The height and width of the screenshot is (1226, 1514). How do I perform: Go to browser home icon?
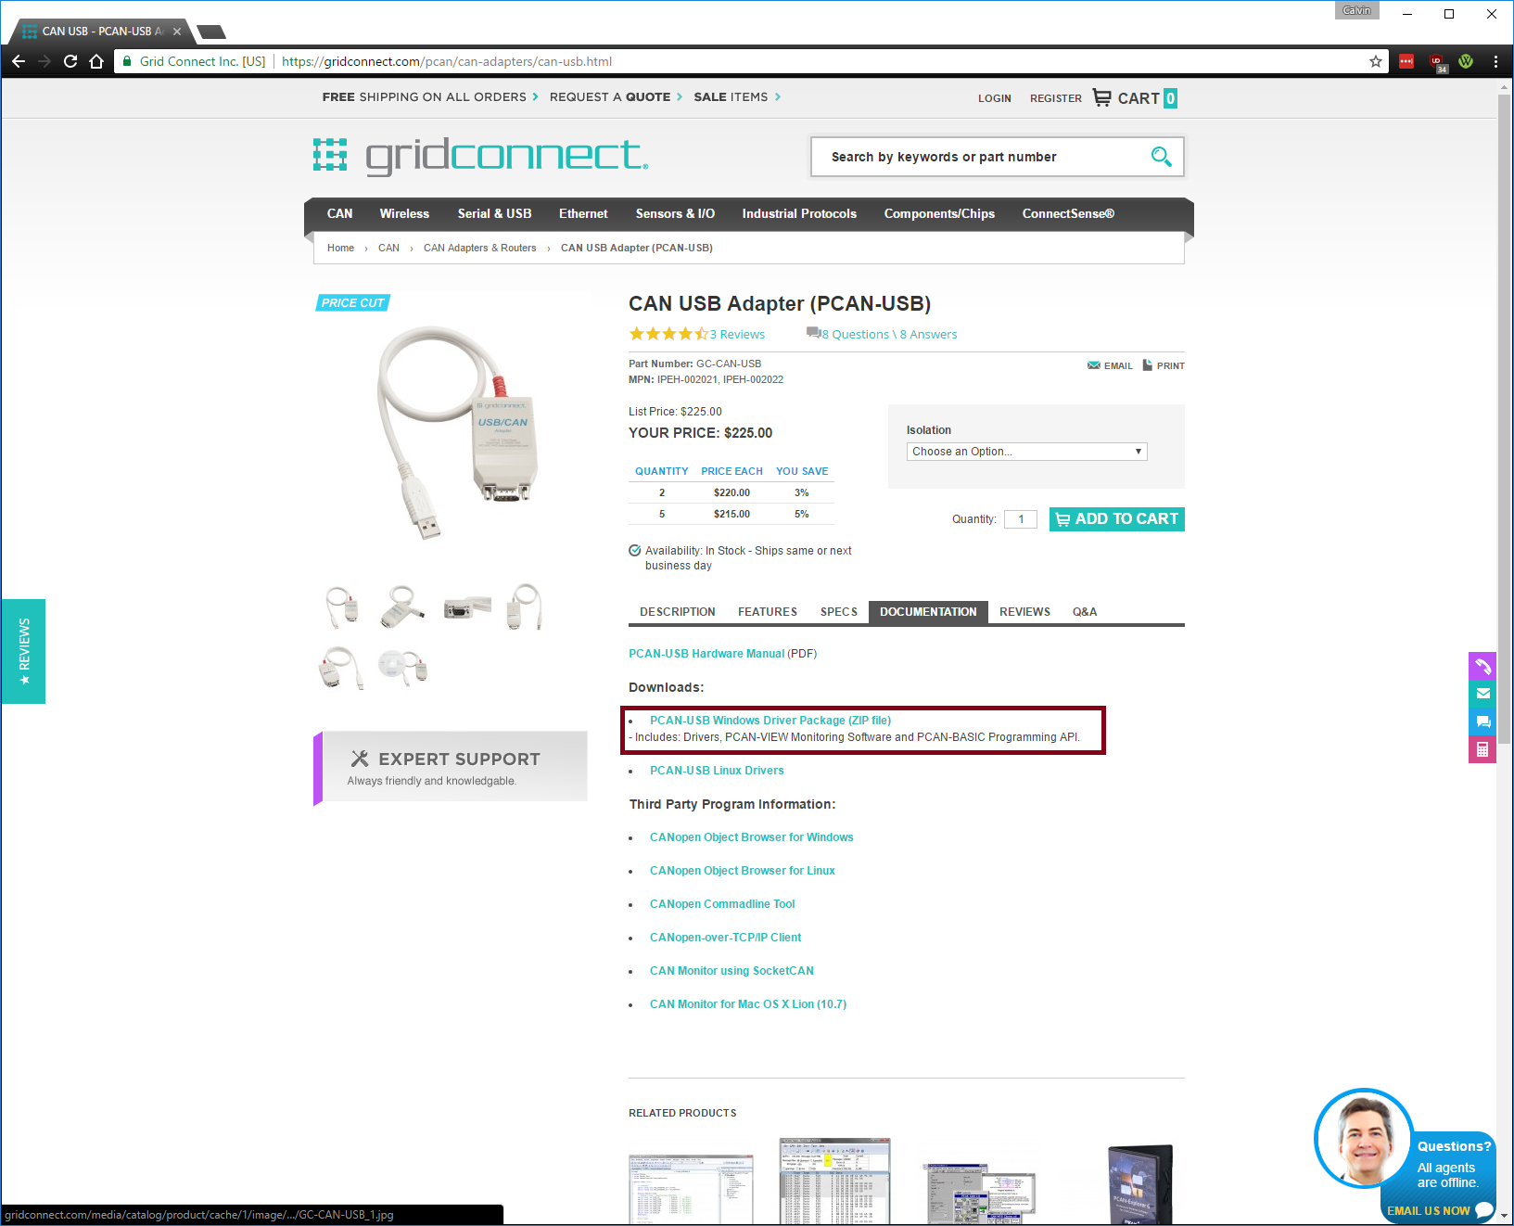click(96, 61)
